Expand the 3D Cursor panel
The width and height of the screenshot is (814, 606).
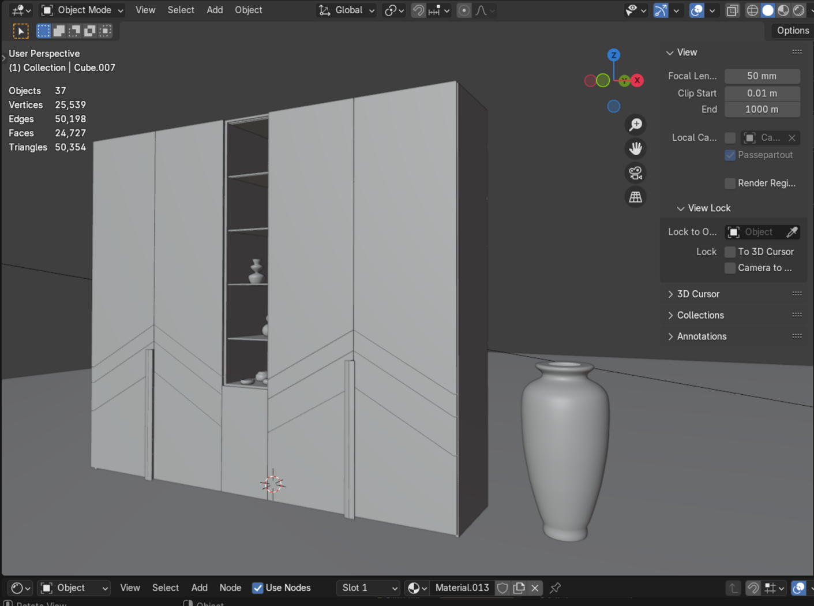[x=670, y=294]
